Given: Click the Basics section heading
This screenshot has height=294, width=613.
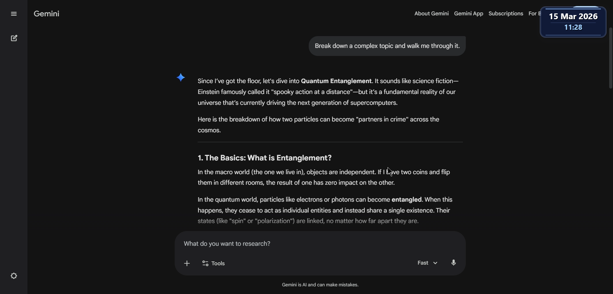Looking at the screenshot, I should (264, 158).
